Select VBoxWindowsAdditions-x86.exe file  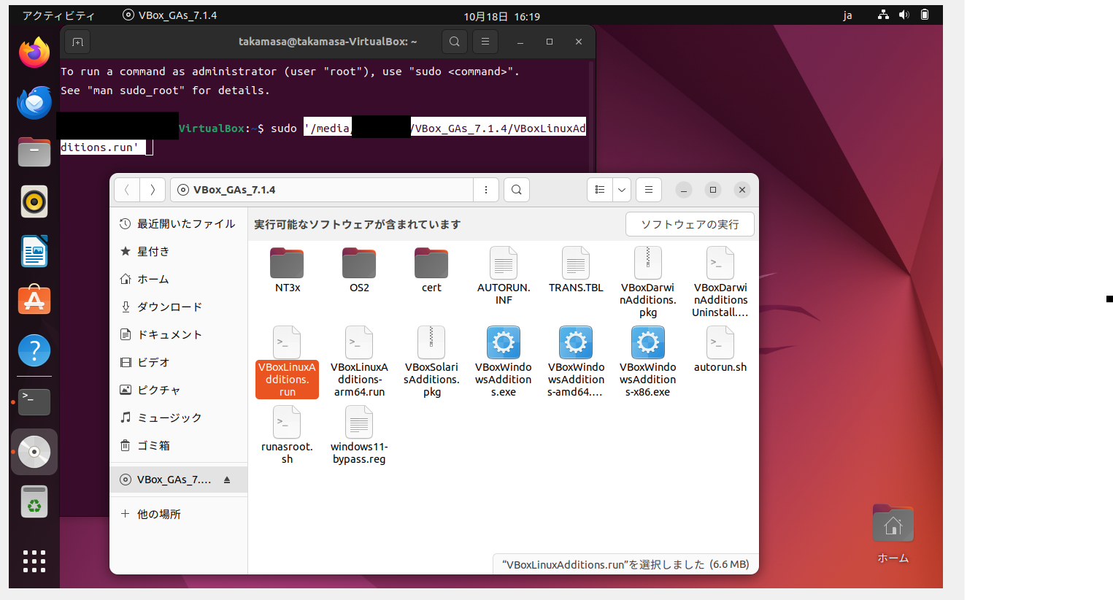648,361
